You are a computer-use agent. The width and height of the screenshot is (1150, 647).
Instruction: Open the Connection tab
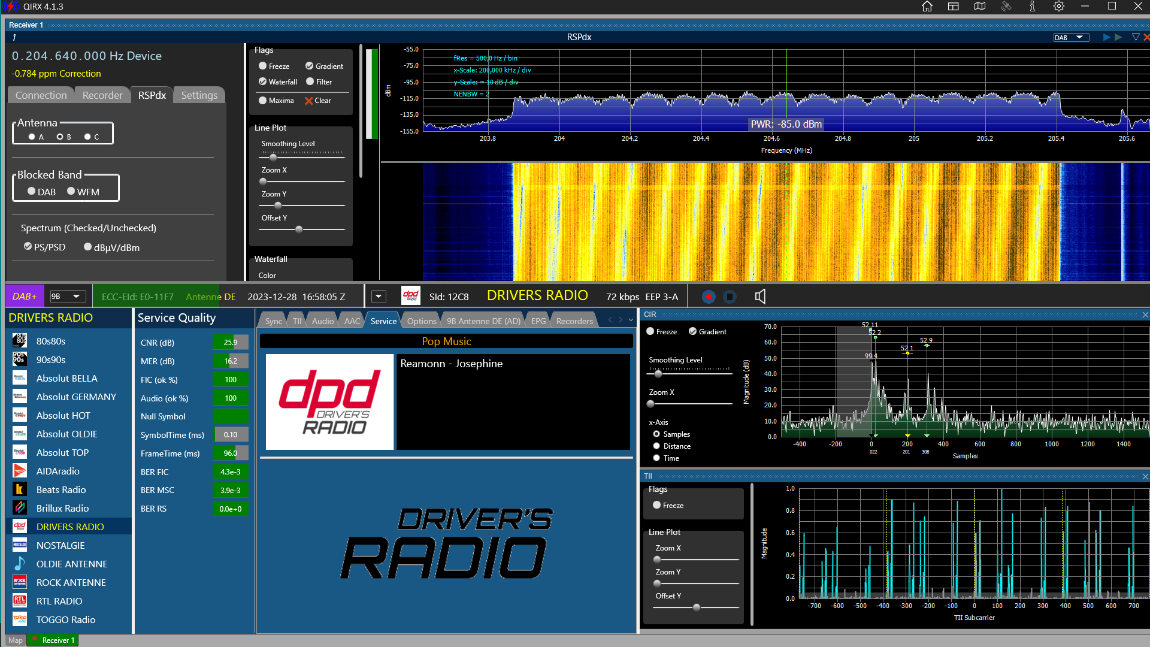coord(41,95)
